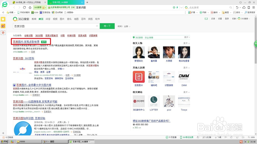Go to browser home page icon
This screenshot has width=257, height=144.
pyautogui.click(x=30, y=7)
